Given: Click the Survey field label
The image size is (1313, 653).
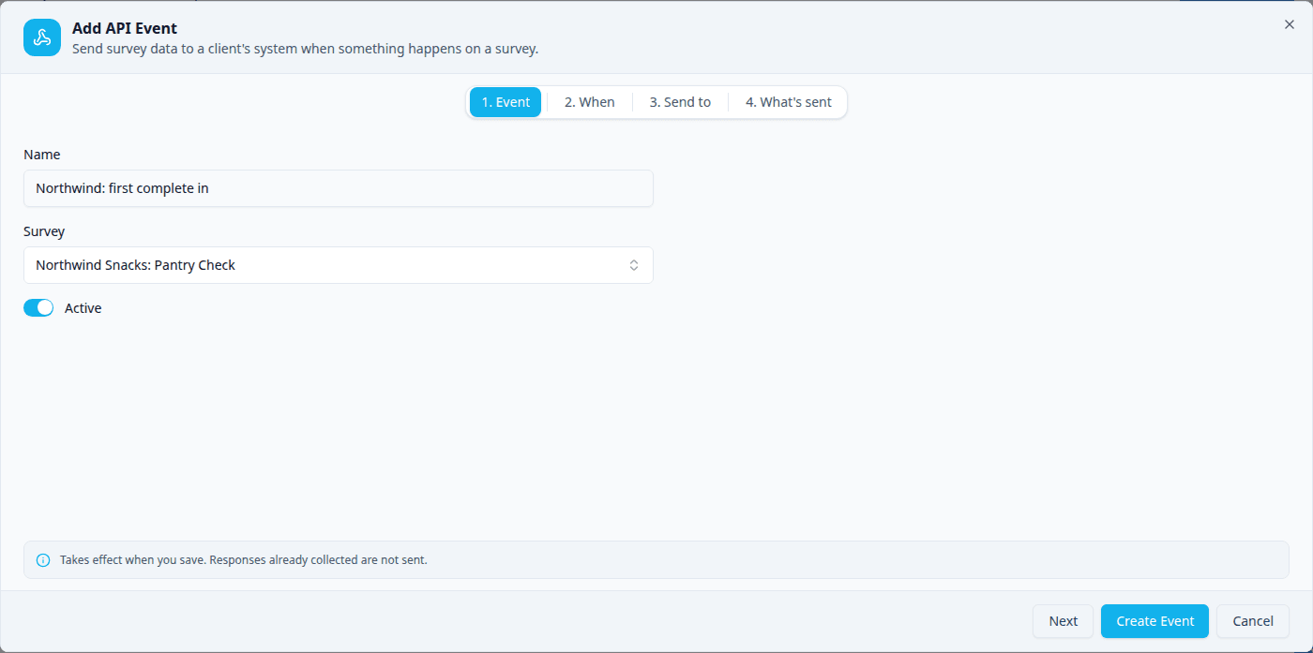Looking at the screenshot, I should click(44, 231).
